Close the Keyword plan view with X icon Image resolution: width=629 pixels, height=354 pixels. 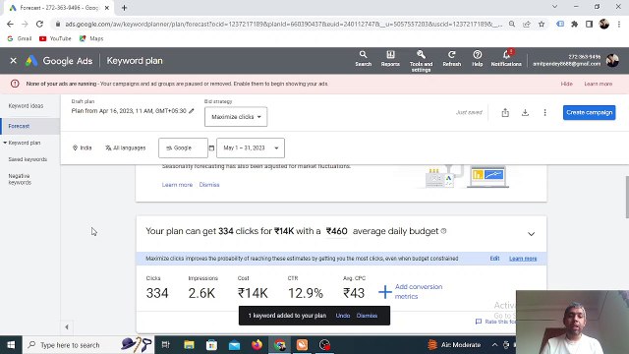click(x=13, y=61)
